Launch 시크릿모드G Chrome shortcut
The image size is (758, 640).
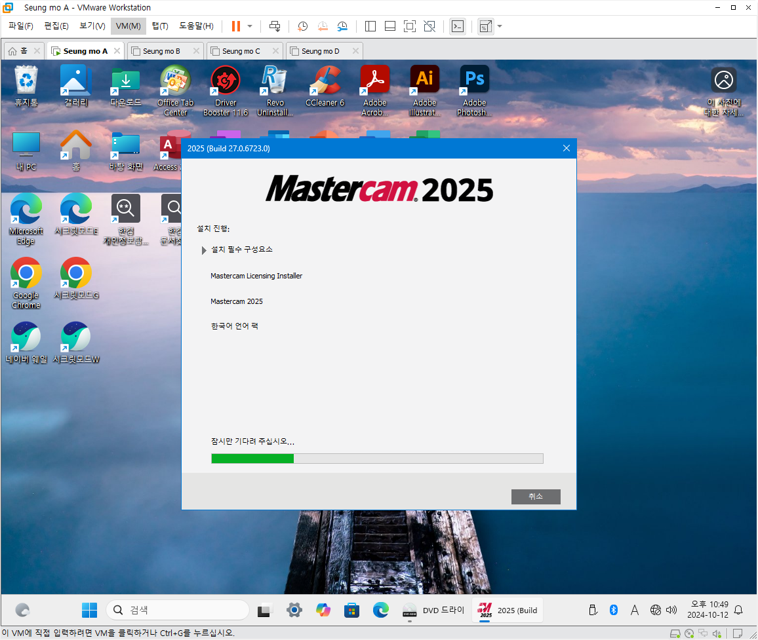pos(76,278)
